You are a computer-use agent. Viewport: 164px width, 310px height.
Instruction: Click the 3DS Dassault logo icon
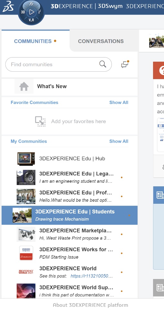[x=8, y=7]
